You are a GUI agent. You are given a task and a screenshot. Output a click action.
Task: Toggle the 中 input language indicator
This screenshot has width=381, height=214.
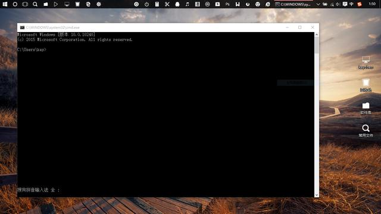(x=351, y=4)
